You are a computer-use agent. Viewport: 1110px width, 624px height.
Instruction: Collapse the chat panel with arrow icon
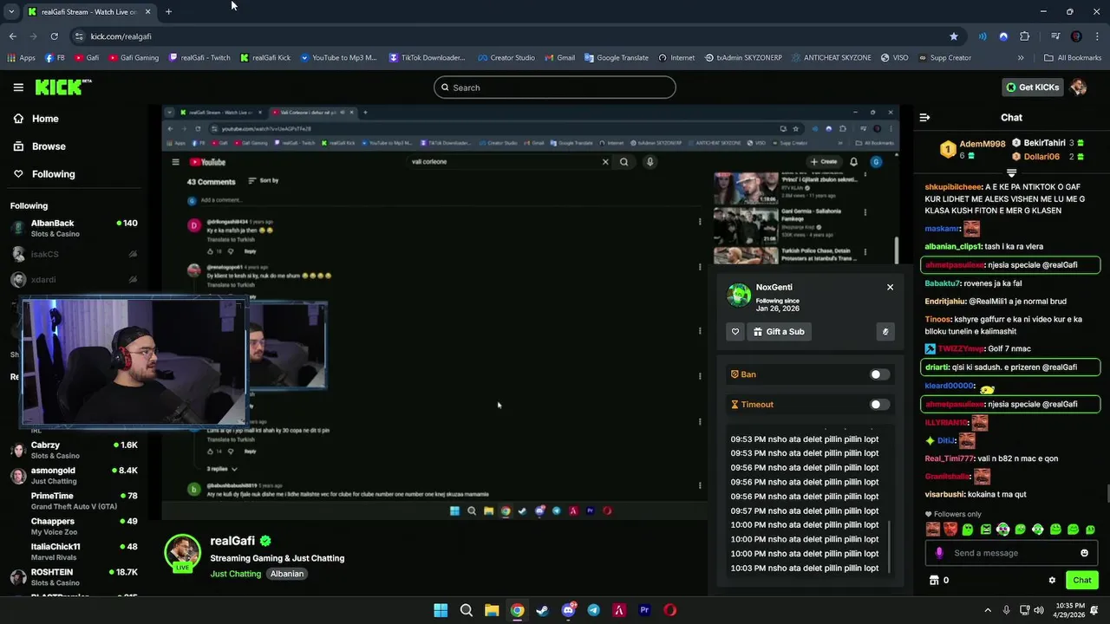[x=924, y=117]
